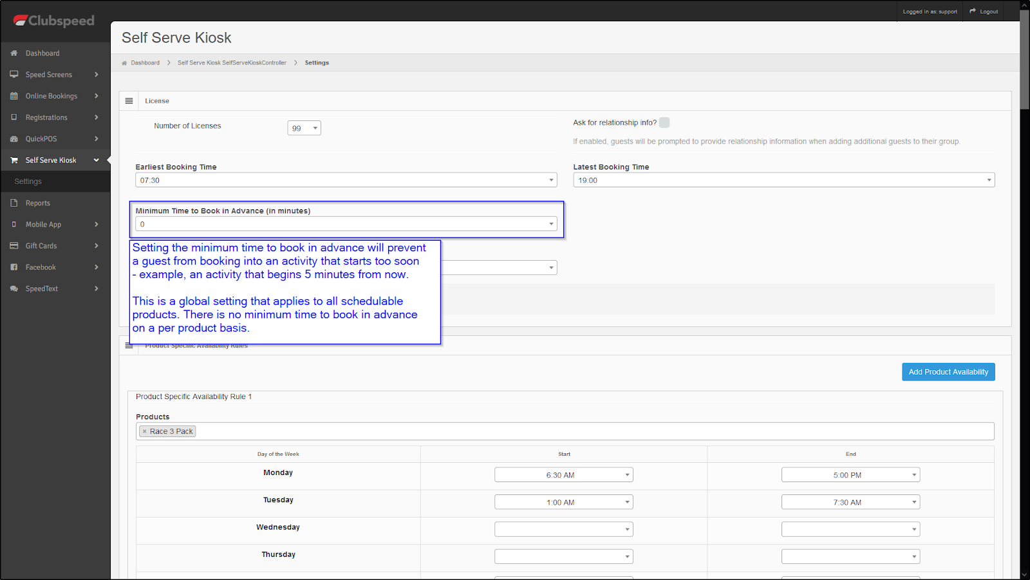Click the SpeedText chat bubbles icon
Viewport: 1030px width, 580px height.
[14, 288]
